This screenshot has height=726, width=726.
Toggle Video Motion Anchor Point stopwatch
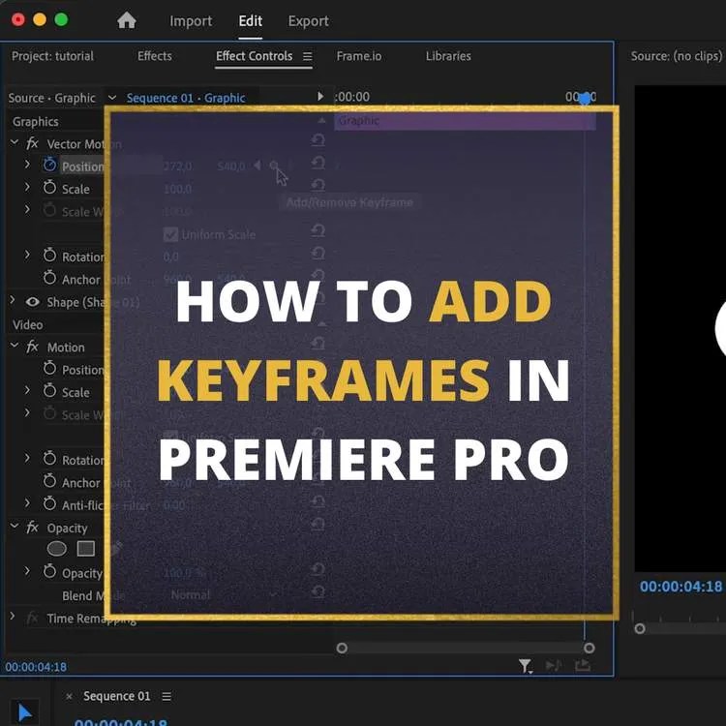49,481
